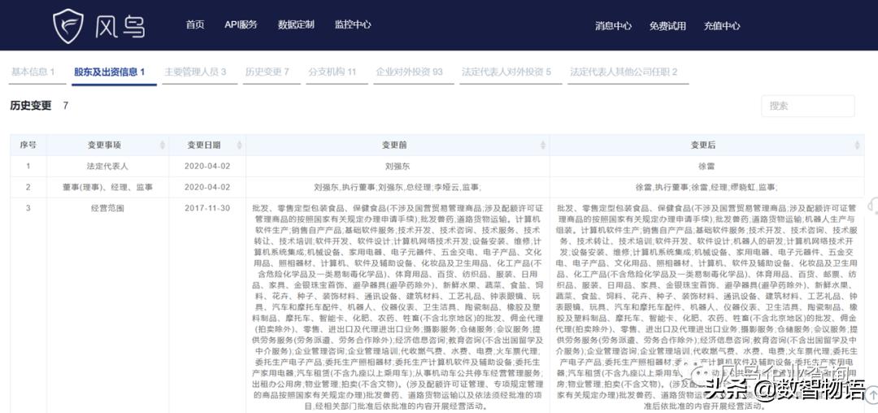
Task: Click the 2020-04-02 date in the 董事(理事)、经理、监事 row
Action: point(207,188)
